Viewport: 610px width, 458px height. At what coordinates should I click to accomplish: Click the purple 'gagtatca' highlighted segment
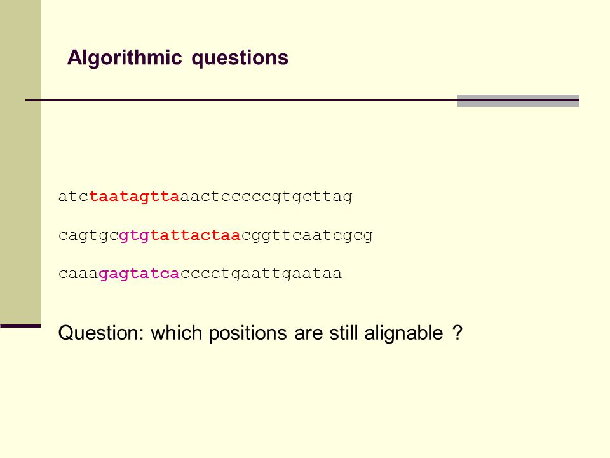click(139, 274)
